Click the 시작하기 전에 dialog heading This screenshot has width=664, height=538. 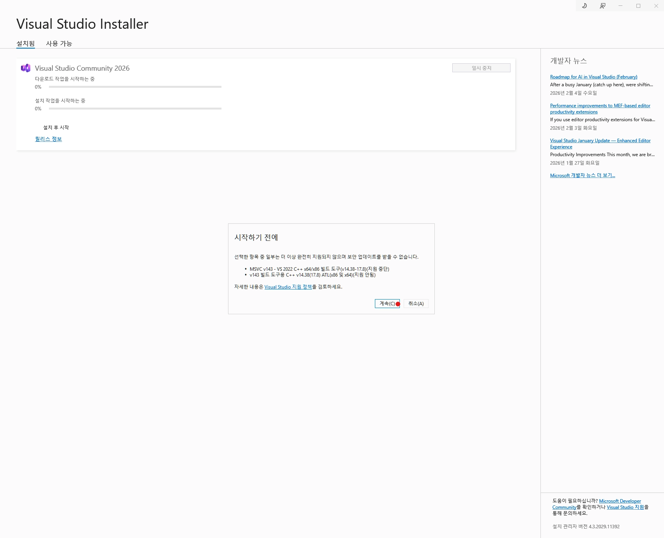[256, 237]
